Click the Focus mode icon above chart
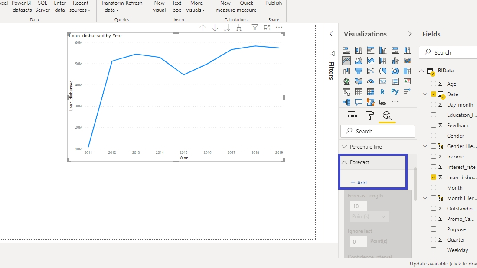477x268 pixels. point(267,28)
